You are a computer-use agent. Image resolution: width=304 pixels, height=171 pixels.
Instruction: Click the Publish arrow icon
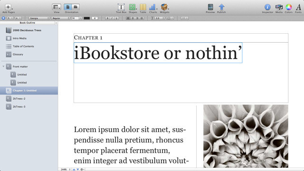point(221,7)
